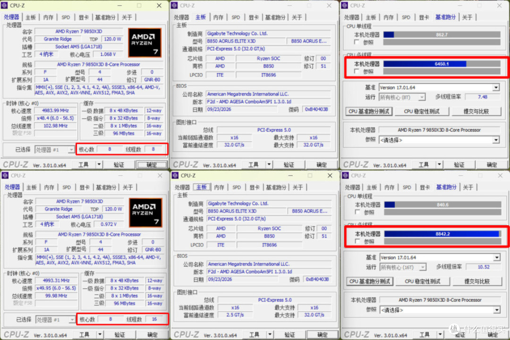Click CPU-Z title icon of the 6450.1 benchmark window
This screenshot has width=510, height=340.
click(345, 6)
